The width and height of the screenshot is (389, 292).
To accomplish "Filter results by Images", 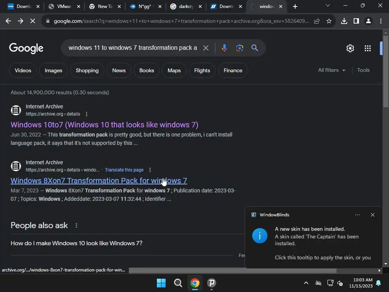I will (x=53, y=70).
